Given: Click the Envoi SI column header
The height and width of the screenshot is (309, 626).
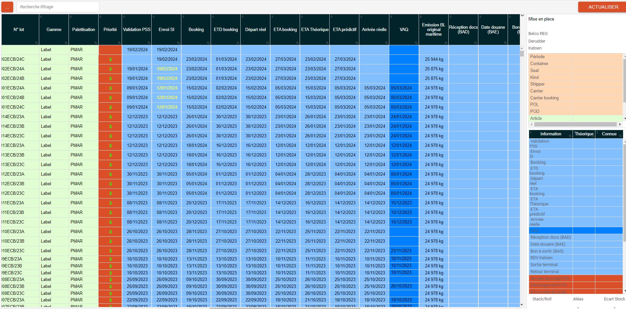Looking at the screenshot, I should pyautogui.click(x=166, y=30).
